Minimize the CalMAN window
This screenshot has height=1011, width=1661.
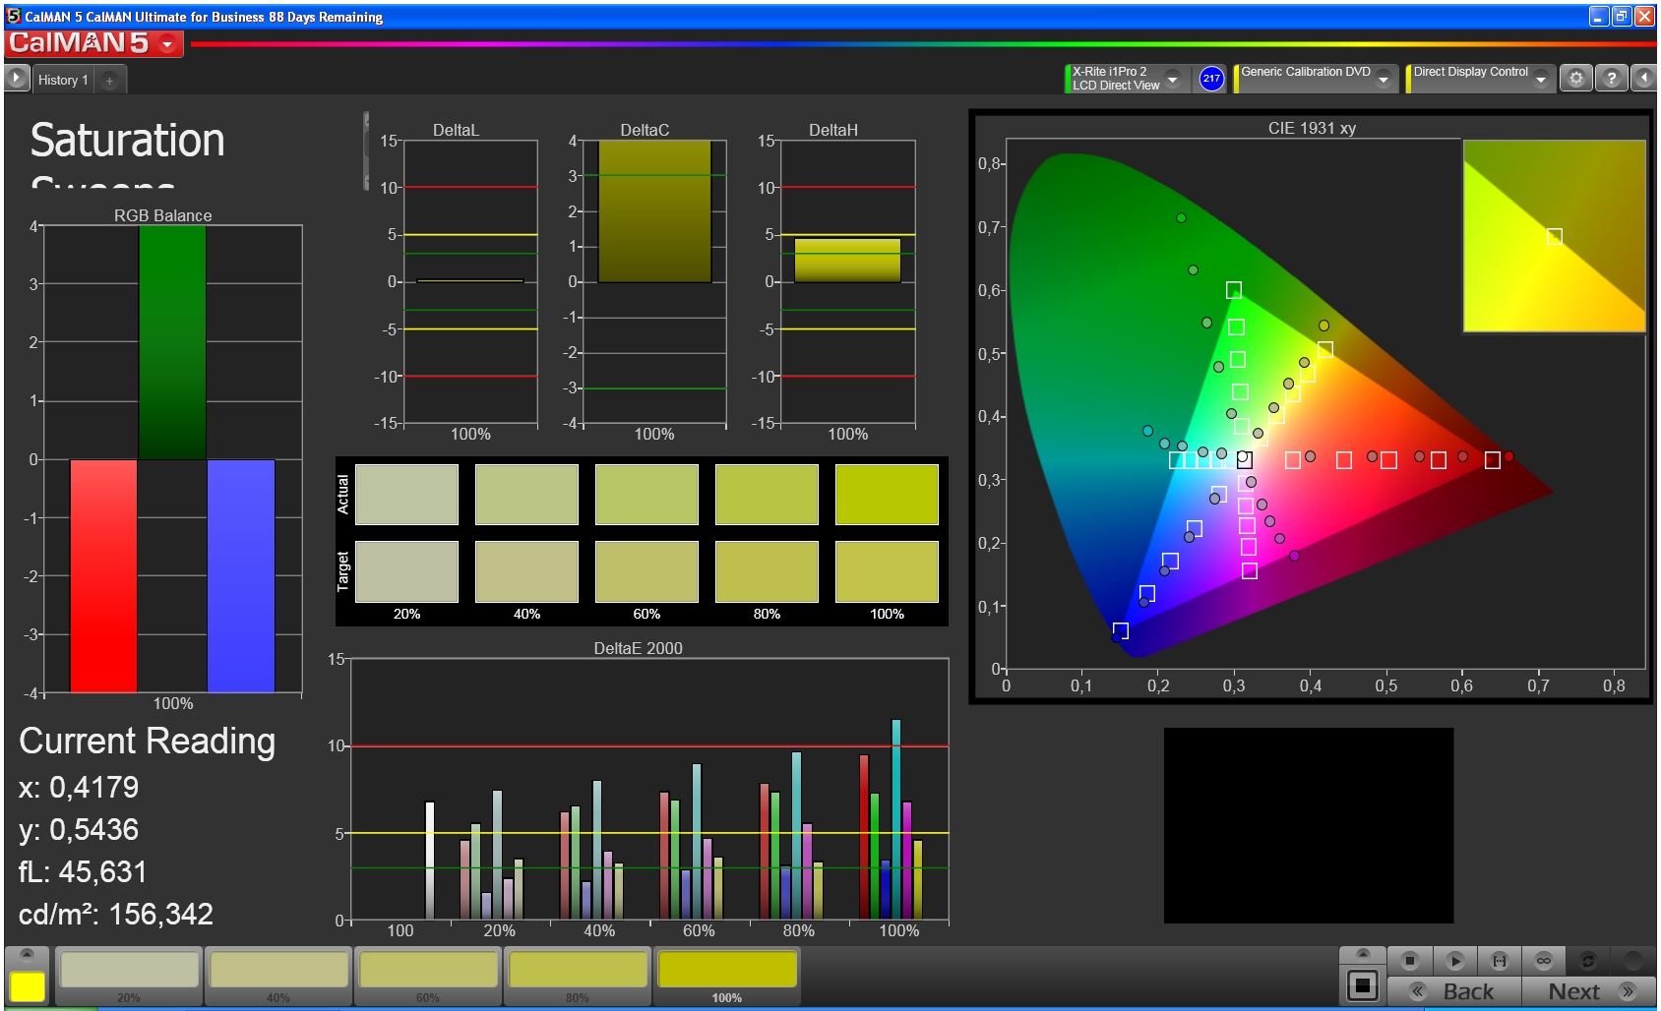(x=1599, y=17)
